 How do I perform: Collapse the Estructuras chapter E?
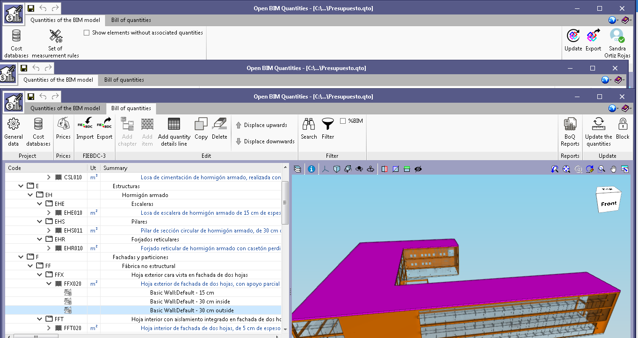coord(21,185)
